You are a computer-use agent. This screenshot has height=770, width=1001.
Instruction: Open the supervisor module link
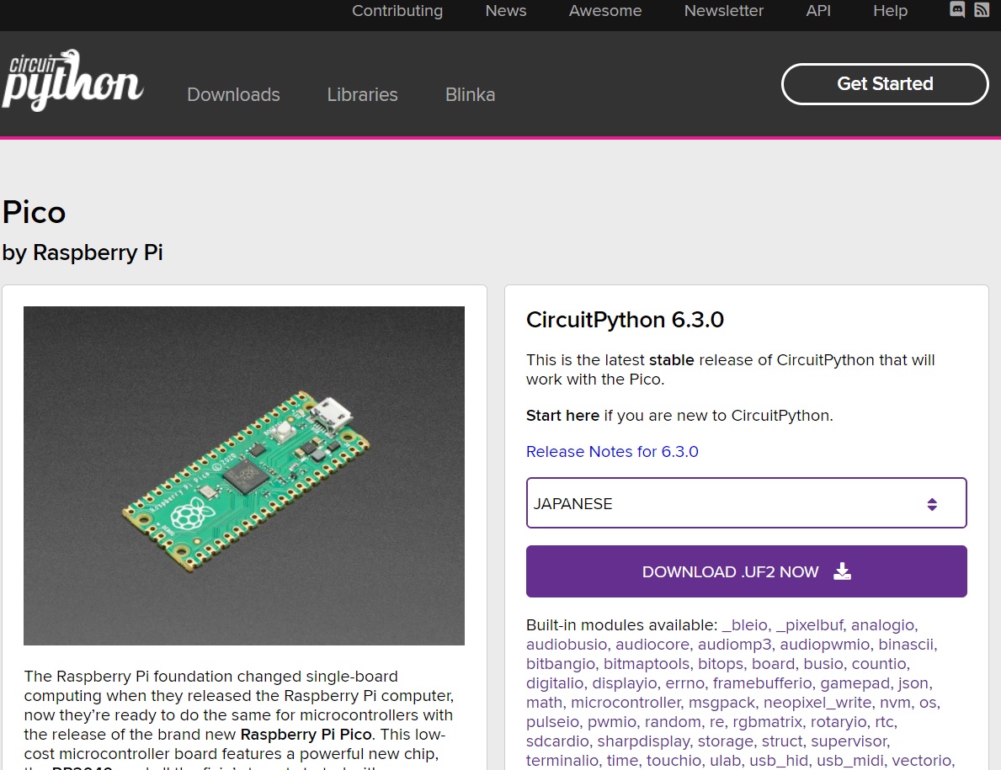click(849, 741)
